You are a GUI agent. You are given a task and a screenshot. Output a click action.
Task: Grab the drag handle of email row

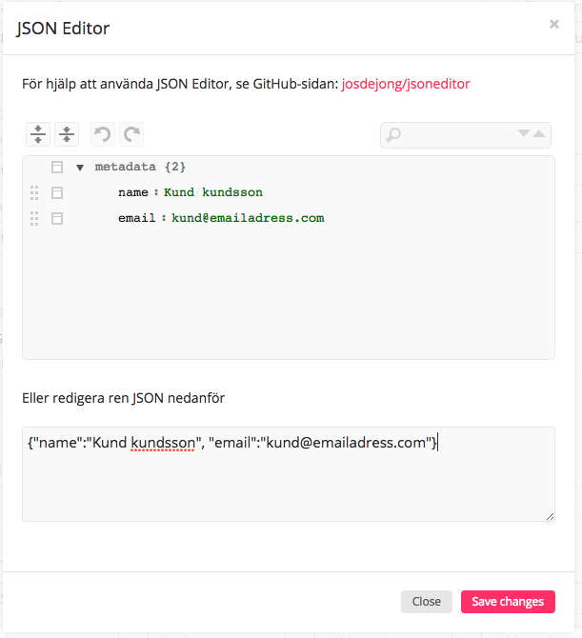click(x=34, y=218)
